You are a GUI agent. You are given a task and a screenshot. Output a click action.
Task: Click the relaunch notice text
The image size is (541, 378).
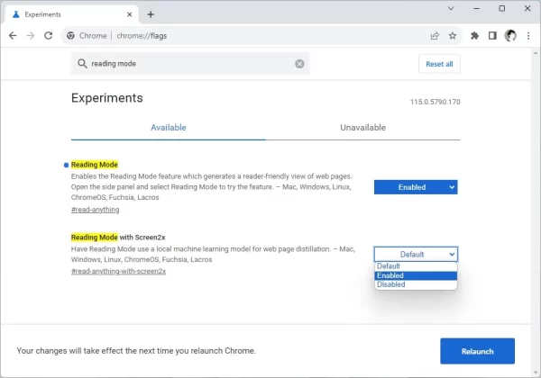coord(136,351)
